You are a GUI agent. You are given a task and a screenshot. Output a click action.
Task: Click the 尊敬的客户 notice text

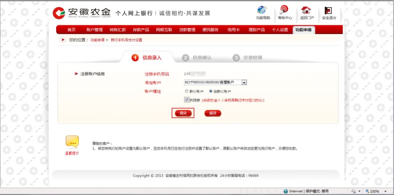(103, 144)
